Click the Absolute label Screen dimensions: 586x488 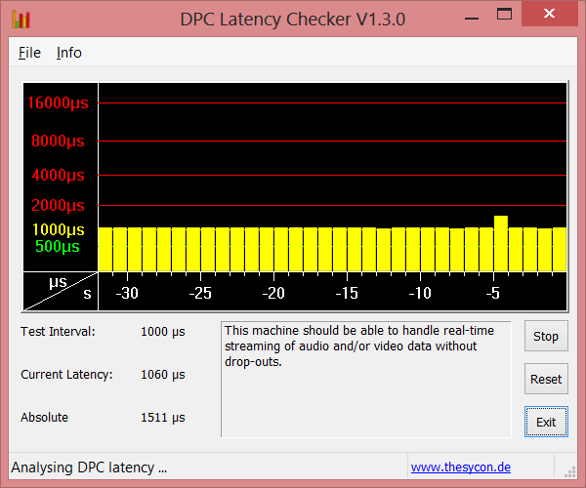(45, 418)
